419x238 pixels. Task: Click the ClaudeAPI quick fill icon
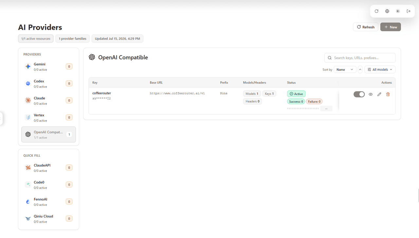point(28,168)
